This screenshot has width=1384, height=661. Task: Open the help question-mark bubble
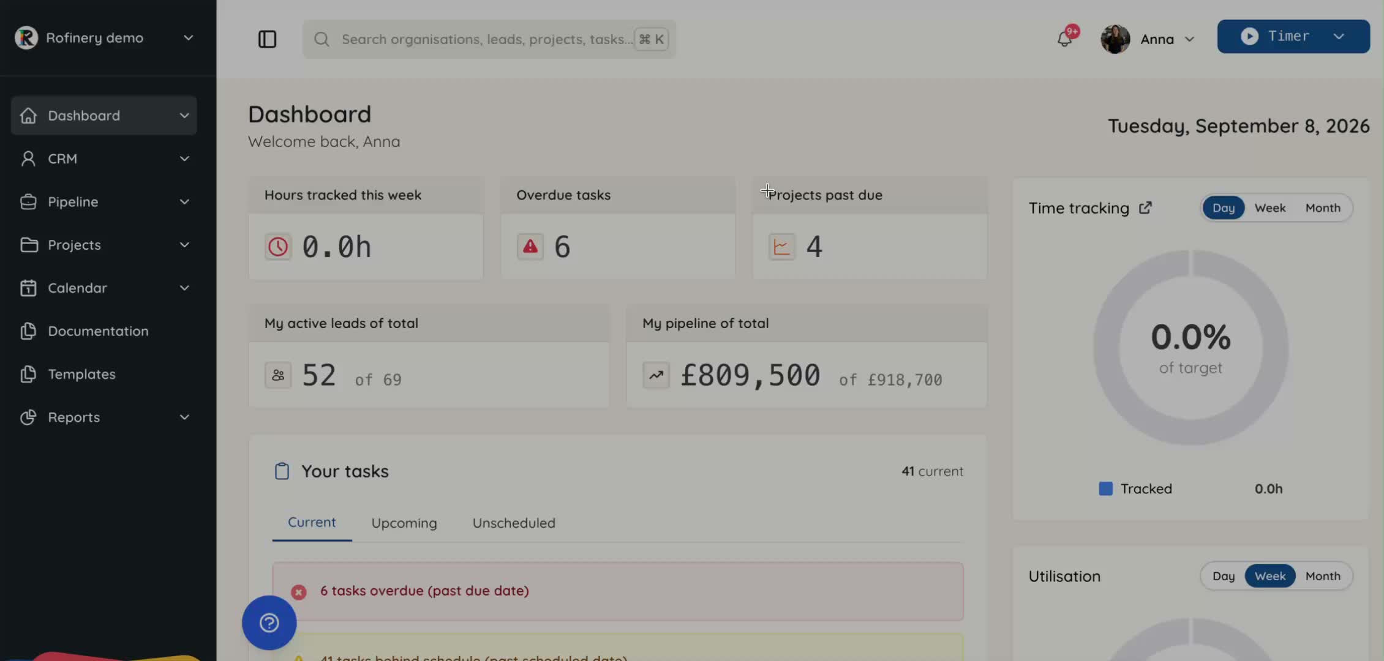tap(269, 623)
